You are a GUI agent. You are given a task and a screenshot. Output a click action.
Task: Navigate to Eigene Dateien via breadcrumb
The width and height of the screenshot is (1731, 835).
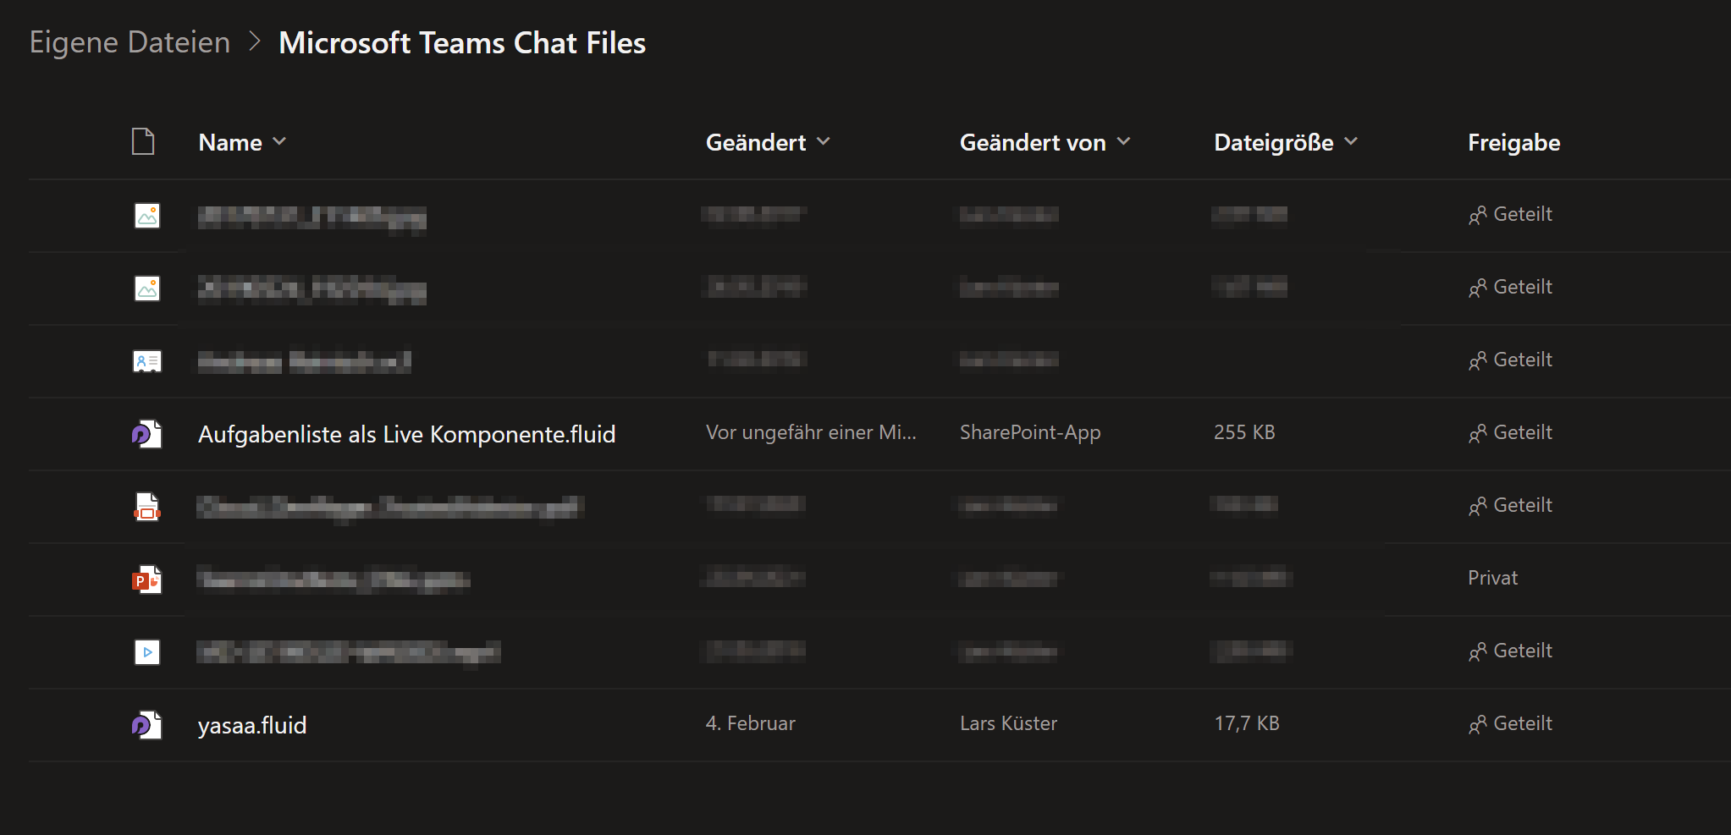point(130,41)
